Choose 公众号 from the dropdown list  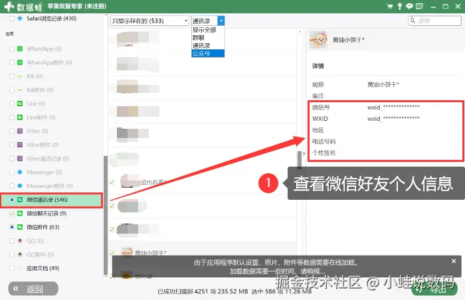tap(208, 53)
